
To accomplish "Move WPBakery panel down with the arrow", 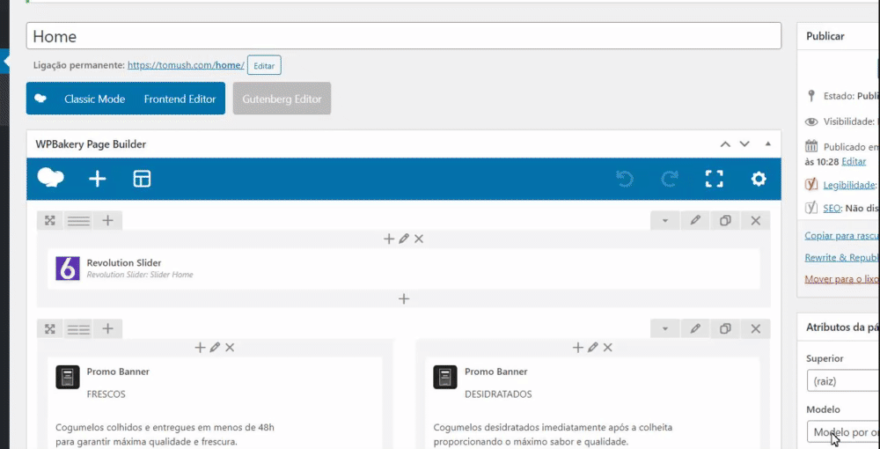I will pos(744,144).
